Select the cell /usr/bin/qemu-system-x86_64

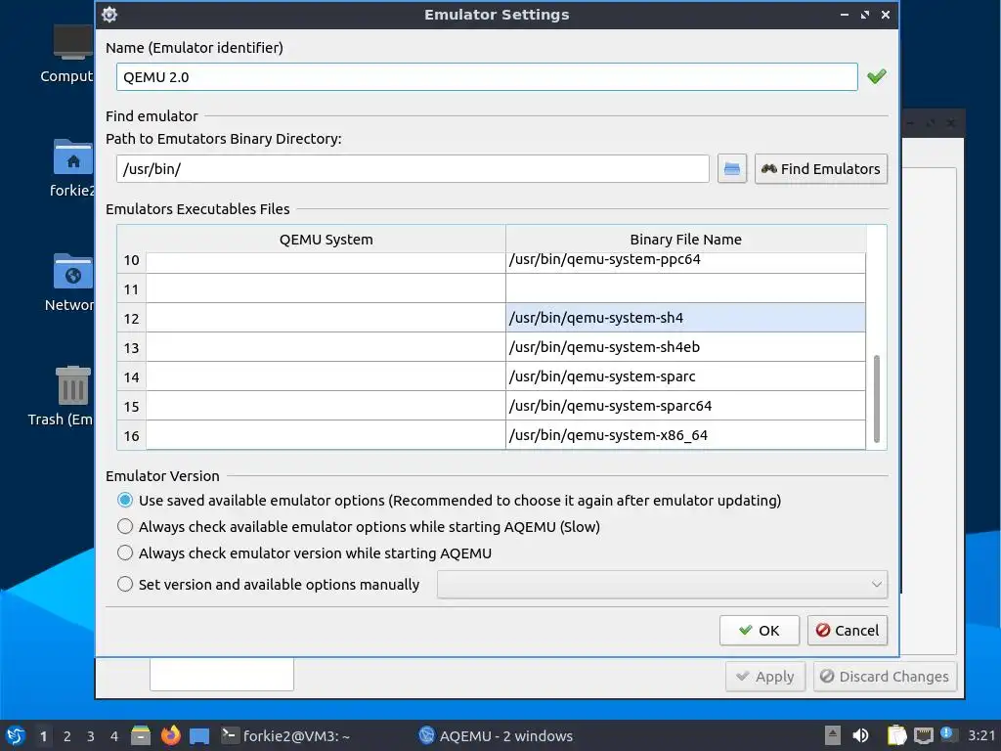(x=685, y=435)
